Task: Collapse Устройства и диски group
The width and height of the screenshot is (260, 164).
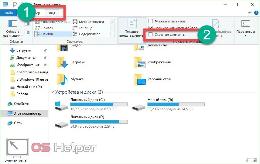Action: point(52,92)
